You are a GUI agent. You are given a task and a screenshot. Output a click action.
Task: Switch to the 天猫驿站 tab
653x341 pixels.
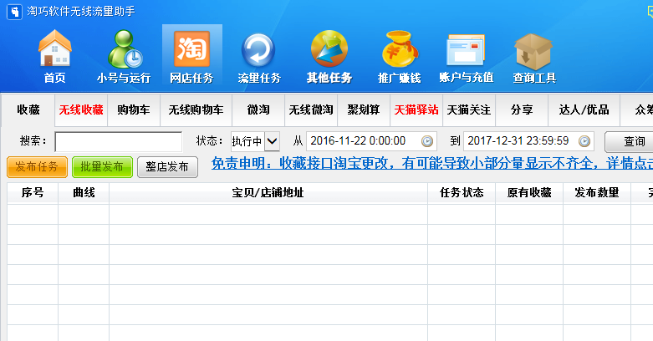tap(416, 110)
